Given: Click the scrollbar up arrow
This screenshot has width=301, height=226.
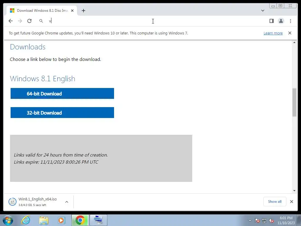Looking at the screenshot, I should pyautogui.click(x=294, y=42).
